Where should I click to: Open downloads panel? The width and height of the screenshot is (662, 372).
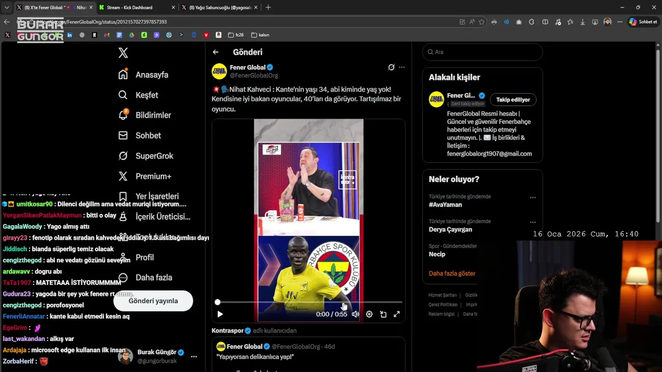click(x=582, y=22)
